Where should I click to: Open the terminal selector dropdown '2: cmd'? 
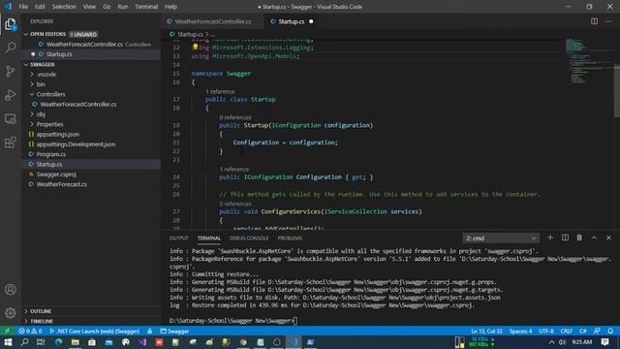point(500,238)
